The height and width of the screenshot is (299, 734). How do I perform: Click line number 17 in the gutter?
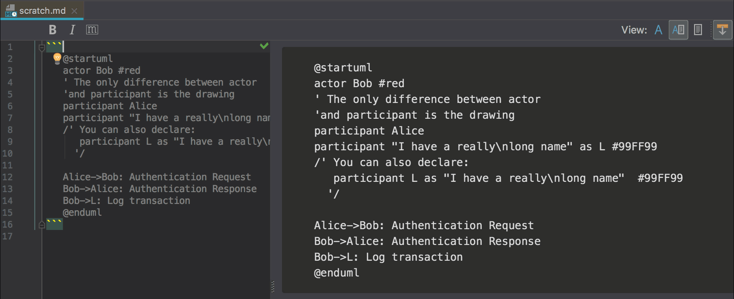click(x=8, y=236)
